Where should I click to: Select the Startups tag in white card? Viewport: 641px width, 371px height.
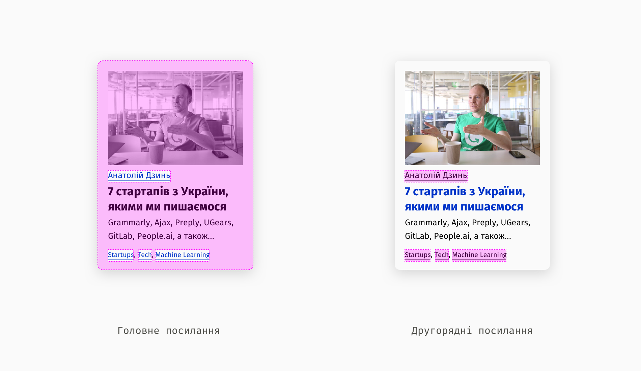tap(418, 255)
